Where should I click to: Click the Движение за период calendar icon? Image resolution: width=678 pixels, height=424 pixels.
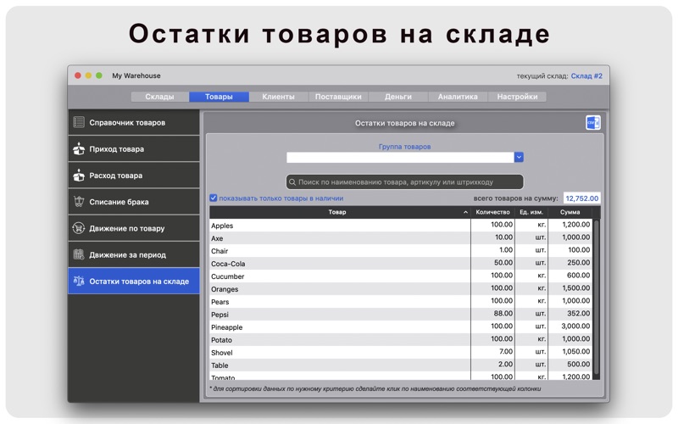coord(79,254)
